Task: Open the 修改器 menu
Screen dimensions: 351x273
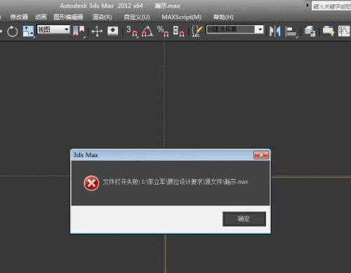Action: click(19, 17)
